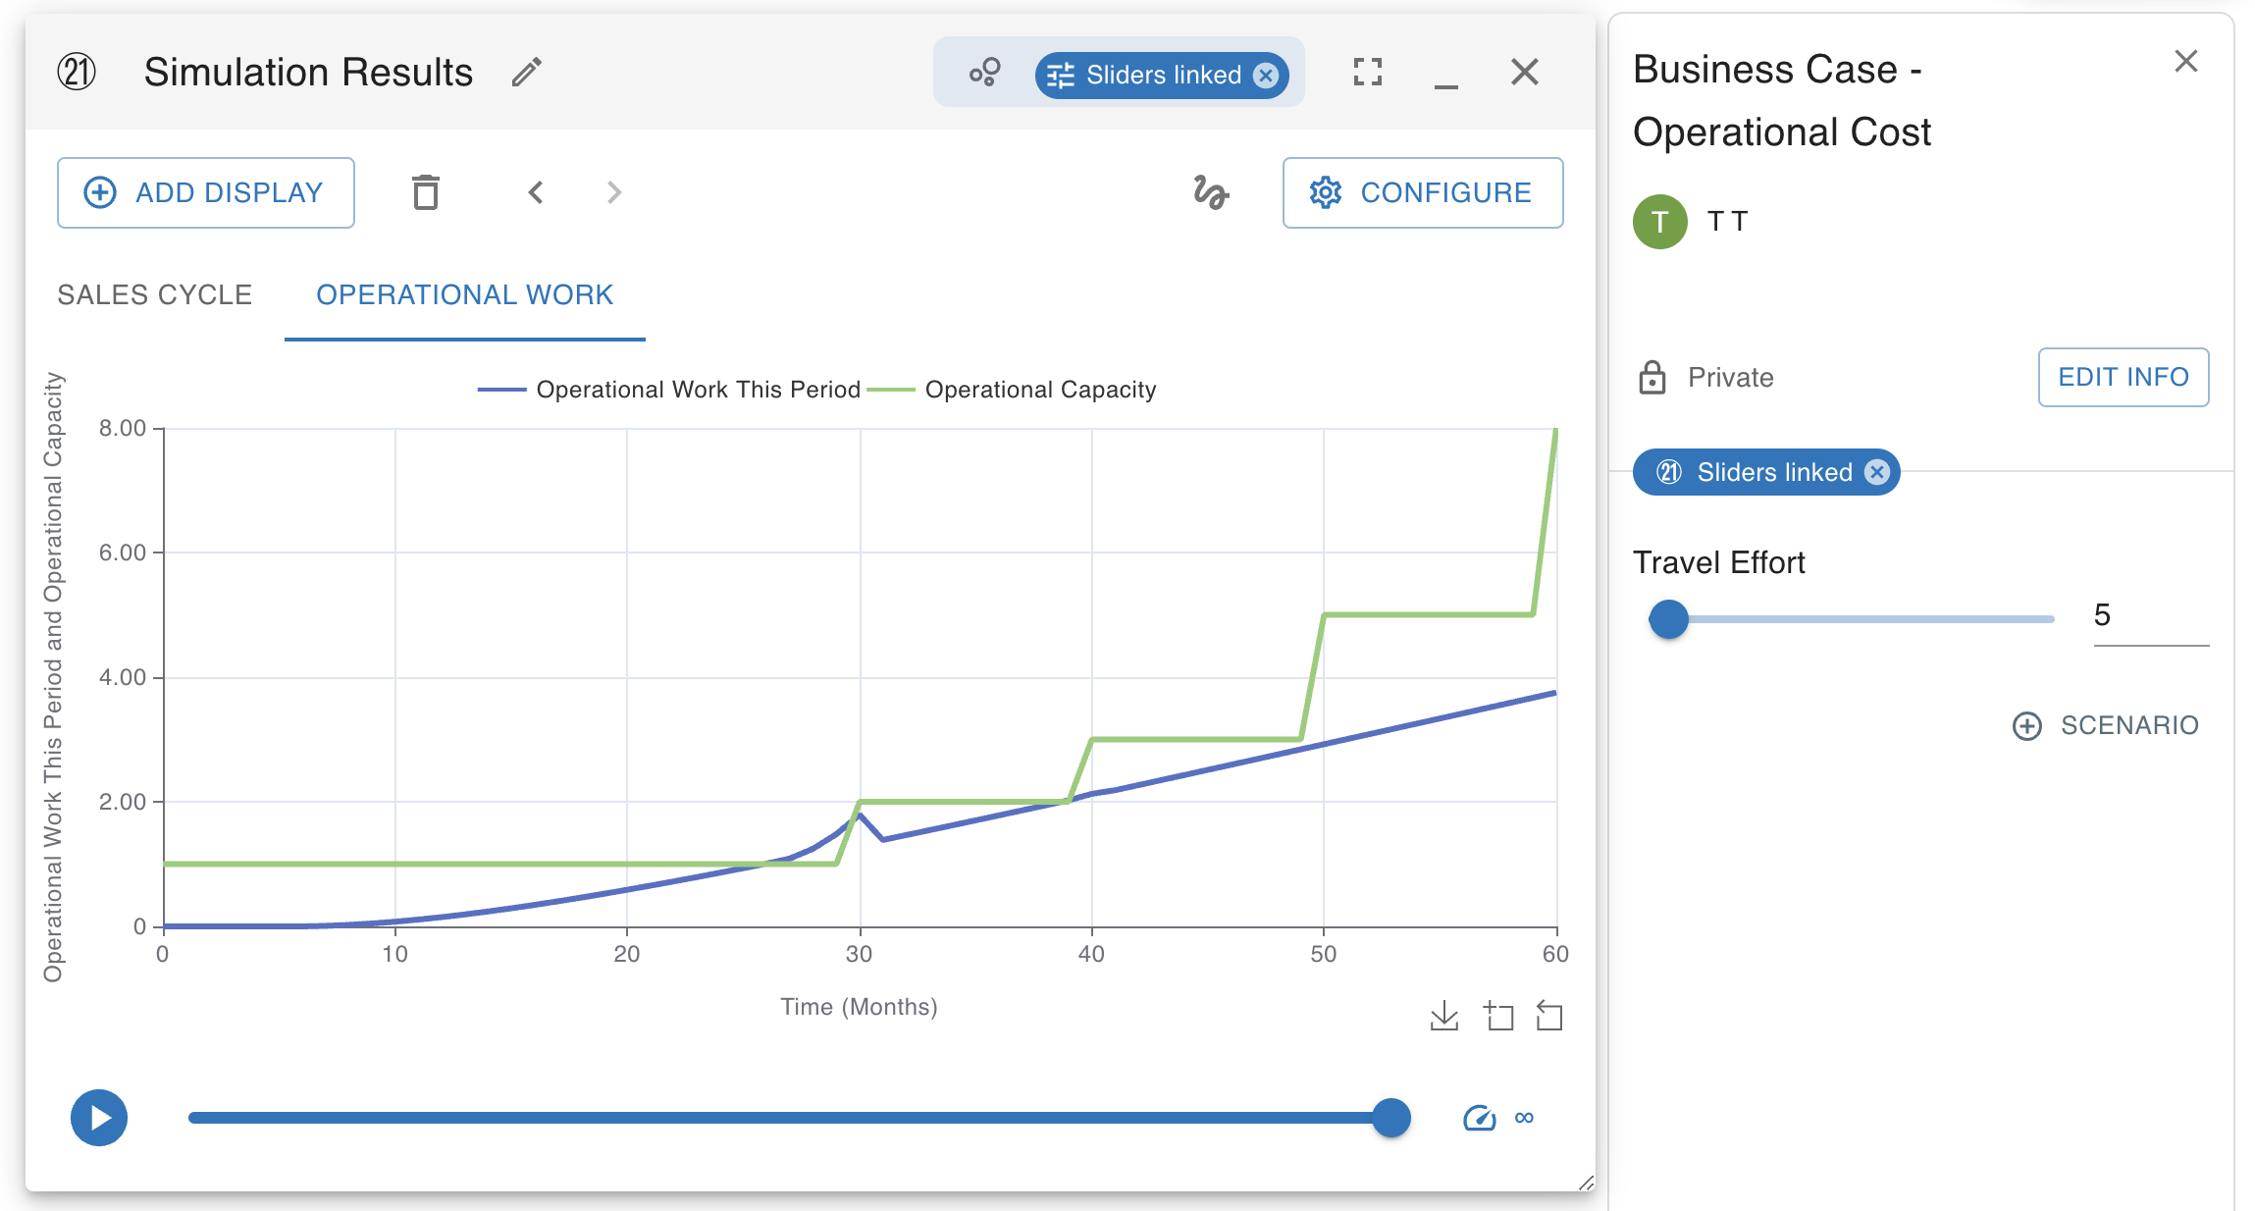Screen dimensions: 2255x1211
Task: Unlink sliders via header chip X
Action: tap(1267, 76)
